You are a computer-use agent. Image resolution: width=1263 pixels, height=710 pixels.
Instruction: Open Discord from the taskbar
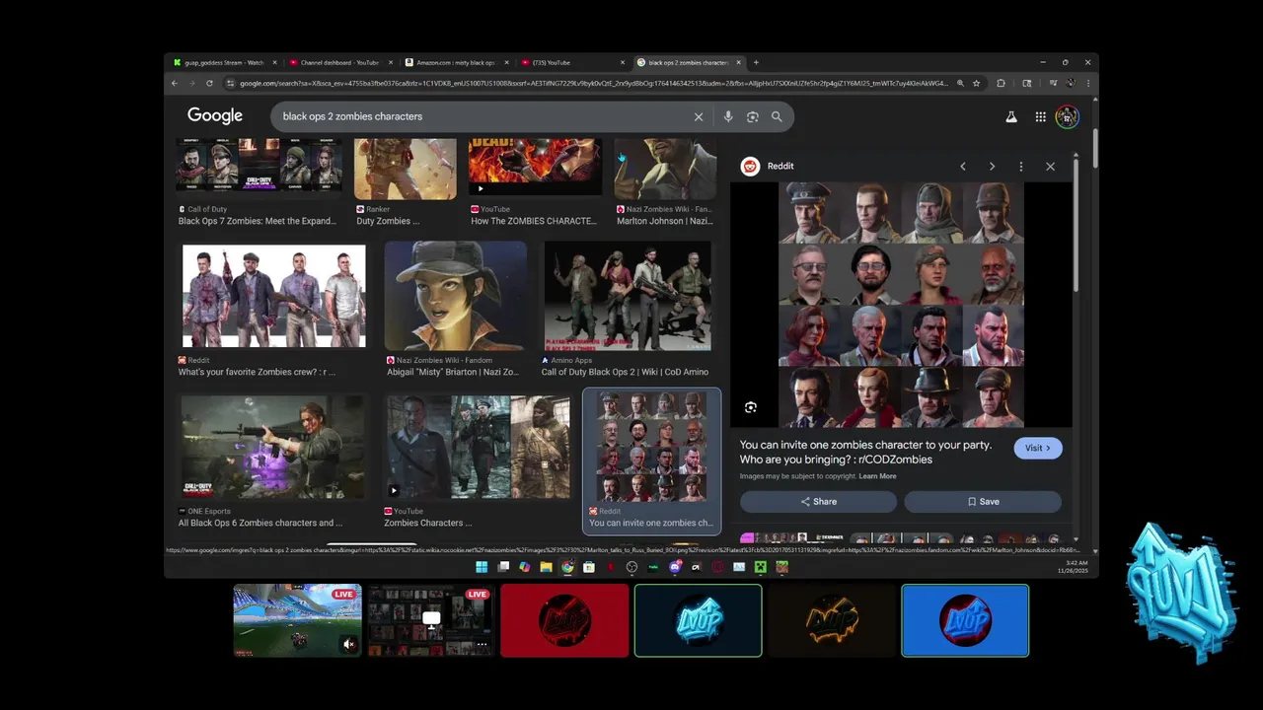pos(675,567)
